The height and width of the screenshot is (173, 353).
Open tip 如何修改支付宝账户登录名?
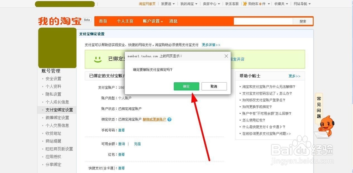click(x=264, y=100)
